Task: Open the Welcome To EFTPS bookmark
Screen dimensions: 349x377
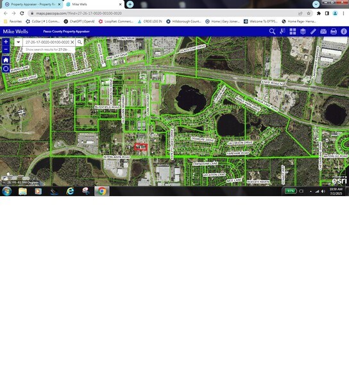Action: coord(260,21)
